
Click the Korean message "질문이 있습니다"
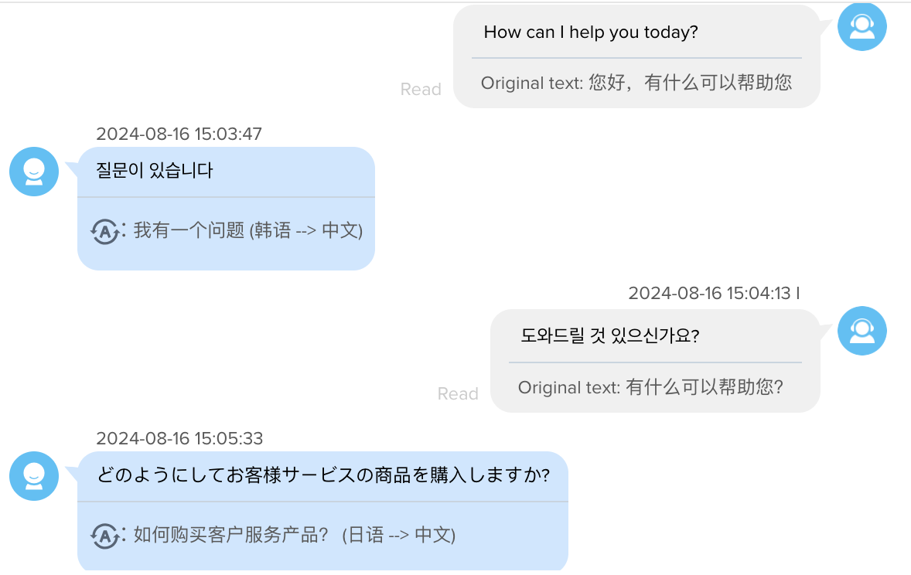pos(155,170)
